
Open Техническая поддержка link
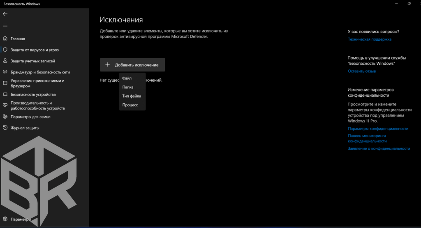tap(370, 39)
